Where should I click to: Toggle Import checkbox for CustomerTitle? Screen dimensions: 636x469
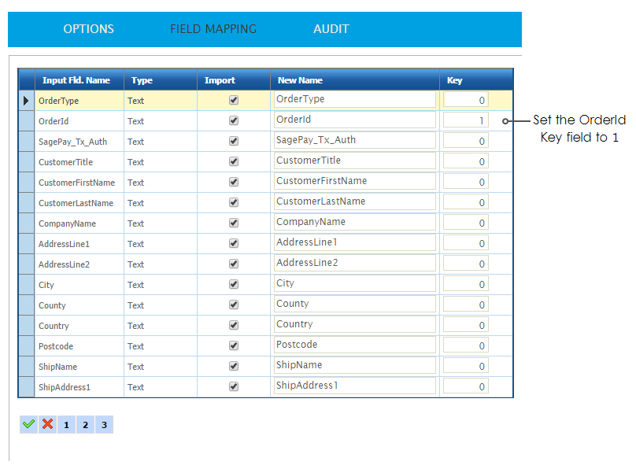click(233, 162)
